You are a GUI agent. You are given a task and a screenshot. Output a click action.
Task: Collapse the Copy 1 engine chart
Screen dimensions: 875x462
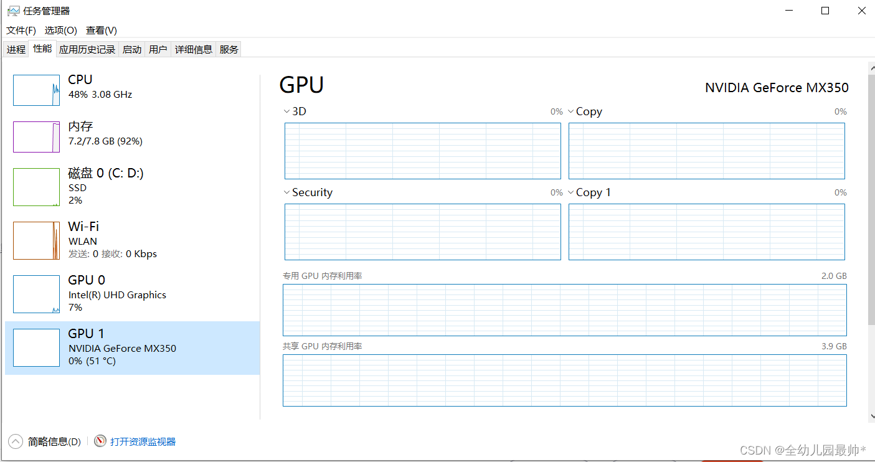(x=570, y=192)
